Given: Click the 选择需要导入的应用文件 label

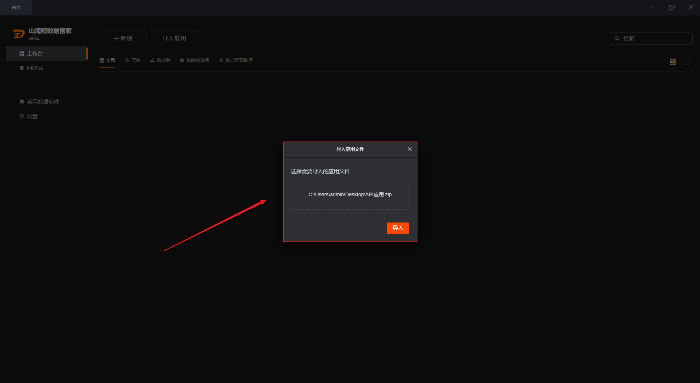Looking at the screenshot, I should coord(320,171).
